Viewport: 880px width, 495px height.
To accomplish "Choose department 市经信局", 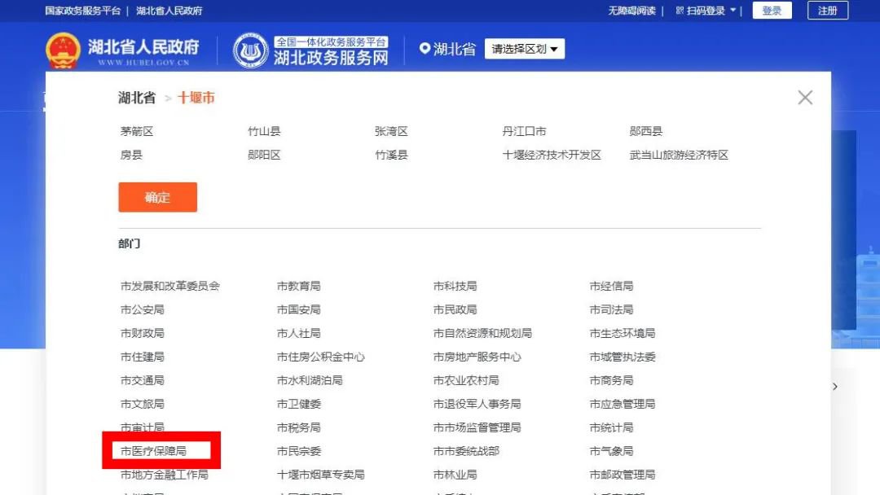I will (611, 286).
